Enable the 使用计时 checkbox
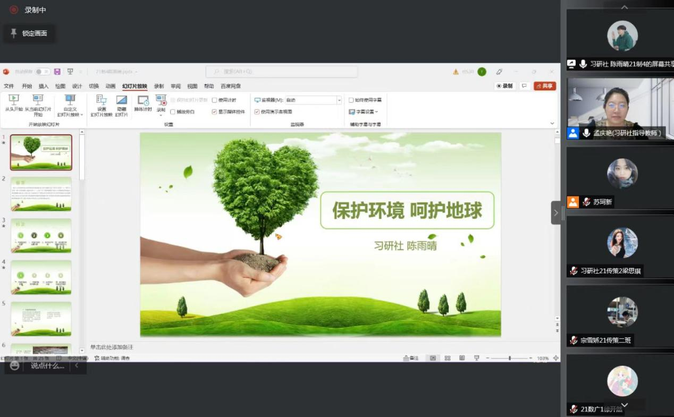Image resolution: width=674 pixels, height=417 pixels. (215, 100)
